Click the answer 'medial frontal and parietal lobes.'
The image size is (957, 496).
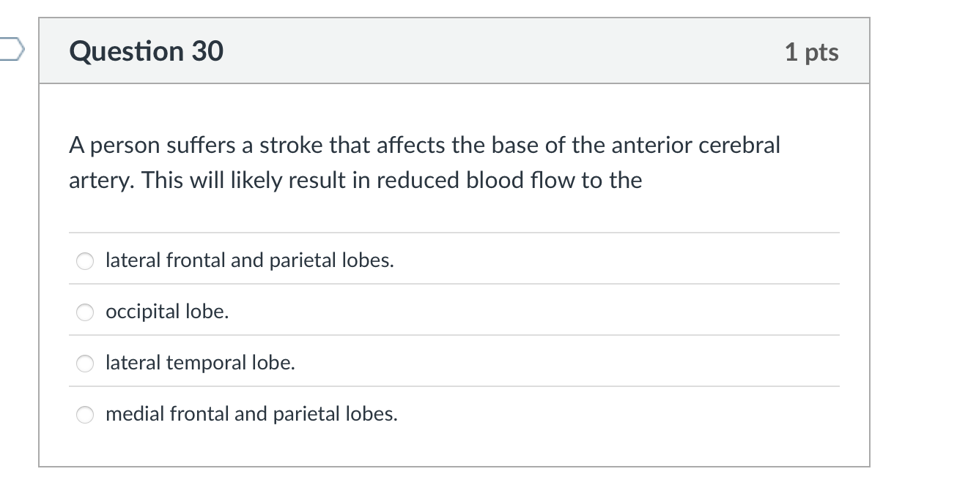[x=251, y=414]
